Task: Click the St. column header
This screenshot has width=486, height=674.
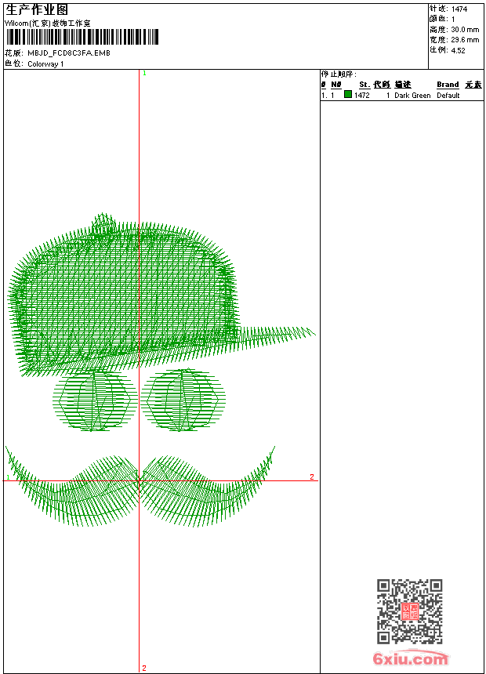Action: pos(364,85)
